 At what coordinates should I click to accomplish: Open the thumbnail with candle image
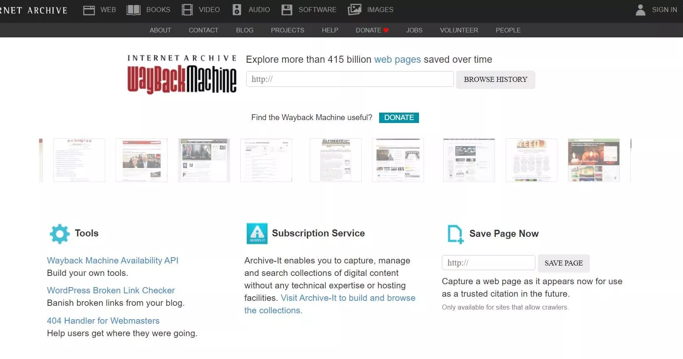tap(594, 160)
